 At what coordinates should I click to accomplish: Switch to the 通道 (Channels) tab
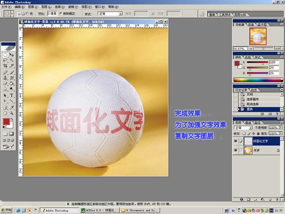(248, 123)
